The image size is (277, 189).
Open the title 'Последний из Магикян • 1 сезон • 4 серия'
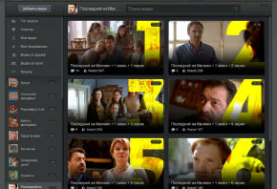[208, 124]
